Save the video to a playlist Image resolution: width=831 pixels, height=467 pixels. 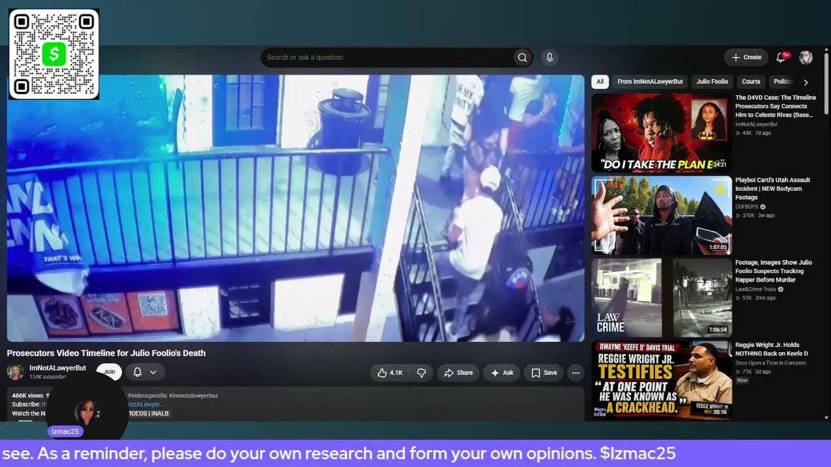[544, 373]
